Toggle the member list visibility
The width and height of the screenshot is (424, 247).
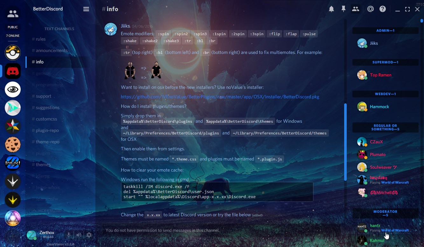pyautogui.click(x=356, y=9)
